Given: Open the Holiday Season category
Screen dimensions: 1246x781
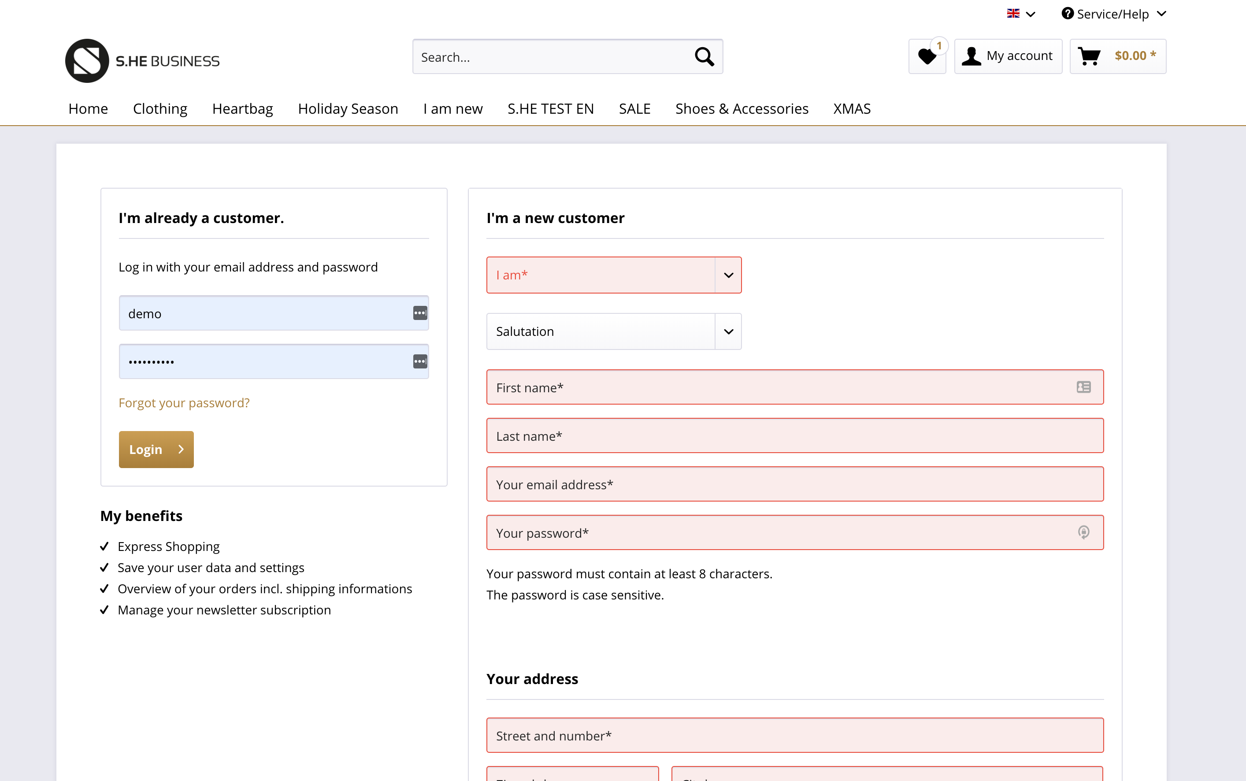Looking at the screenshot, I should pos(348,108).
